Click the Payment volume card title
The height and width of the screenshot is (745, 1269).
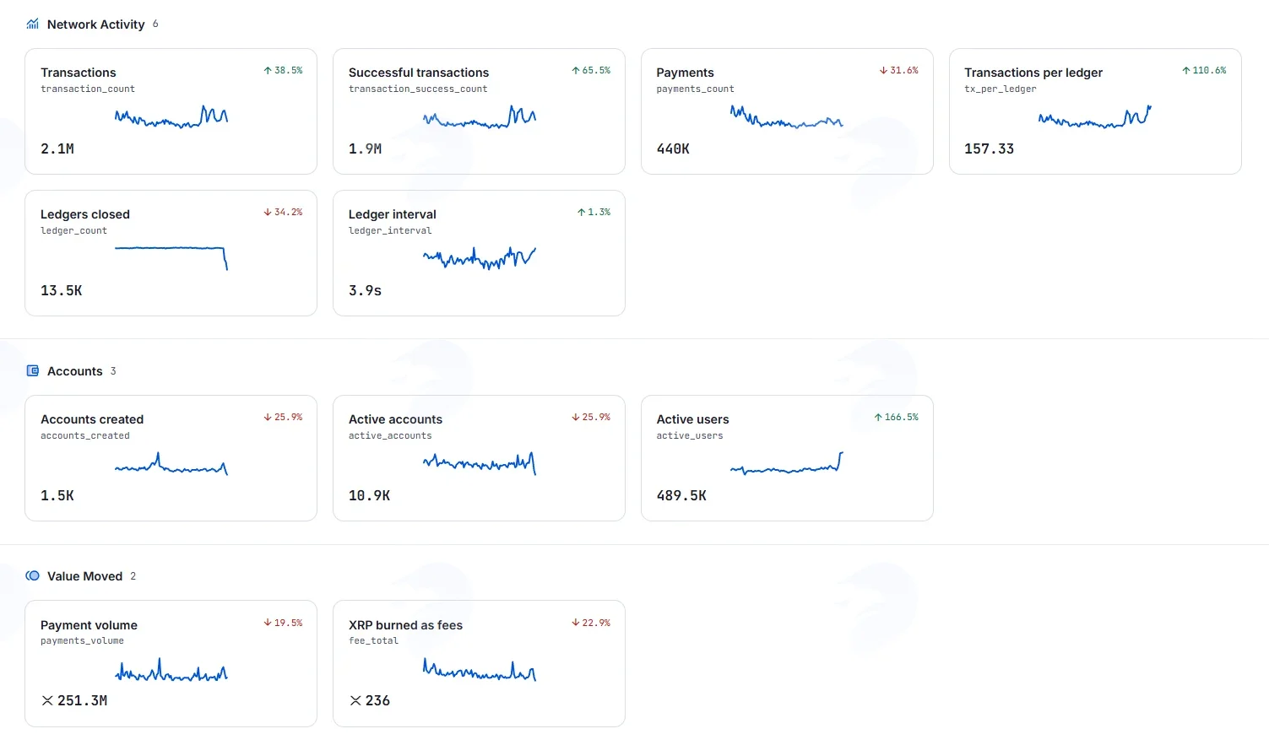point(89,625)
